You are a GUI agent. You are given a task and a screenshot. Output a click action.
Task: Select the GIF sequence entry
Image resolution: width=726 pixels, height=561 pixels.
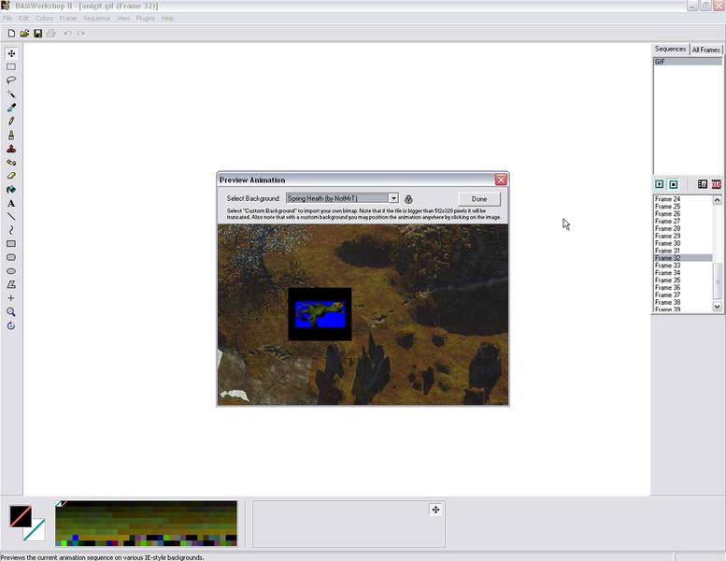[x=688, y=61]
